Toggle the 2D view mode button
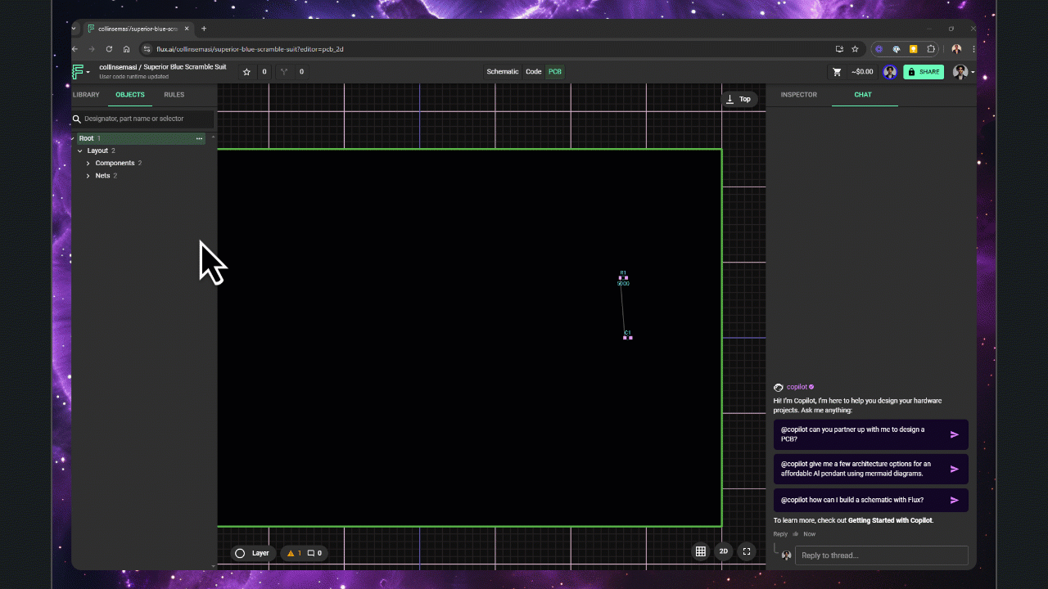The image size is (1048, 589). [724, 551]
